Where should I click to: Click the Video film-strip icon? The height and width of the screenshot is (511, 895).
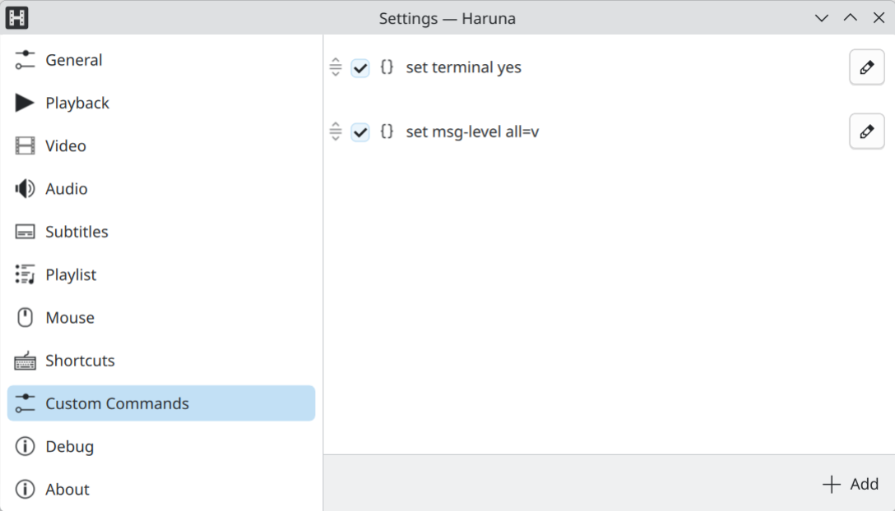pyautogui.click(x=25, y=146)
